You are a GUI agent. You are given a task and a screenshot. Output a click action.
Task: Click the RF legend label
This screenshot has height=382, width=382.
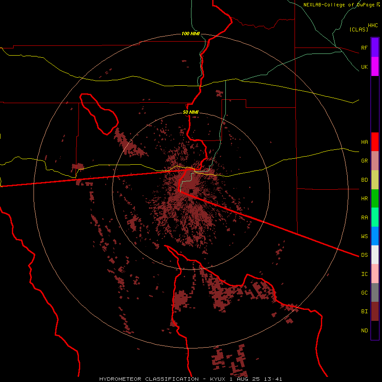[x=364, y=48]
